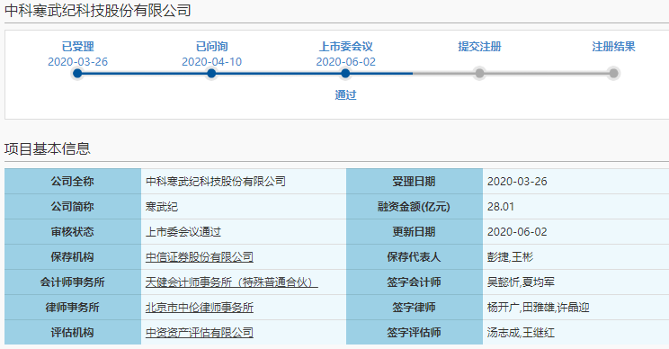Click the company full name value in table
The height and width of the screenshot is (349, 669).
point(216,182)
